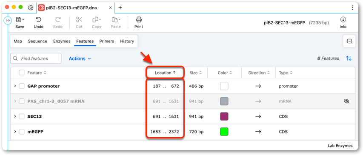
Task: Click the Redo toolbar icon
Action: pyautogui.click(x=58, y=20)
